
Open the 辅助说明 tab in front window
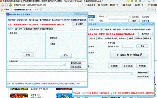(x=50, y=29)
